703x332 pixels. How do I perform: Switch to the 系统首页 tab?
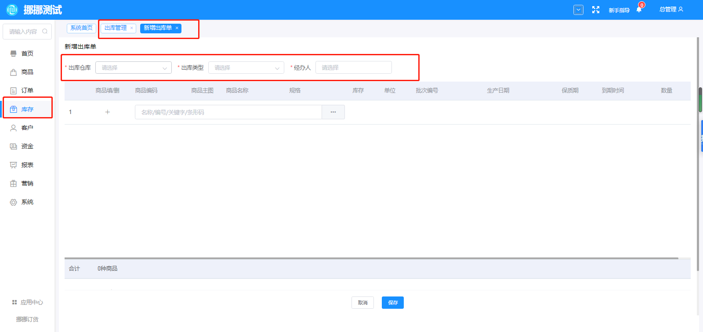tap(82, 28)
